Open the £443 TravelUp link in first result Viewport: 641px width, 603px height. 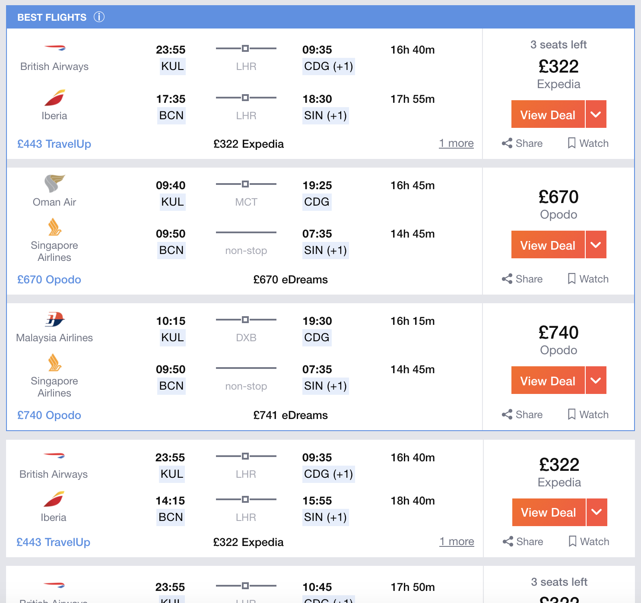pyautogui.click(x=54, y=144)
